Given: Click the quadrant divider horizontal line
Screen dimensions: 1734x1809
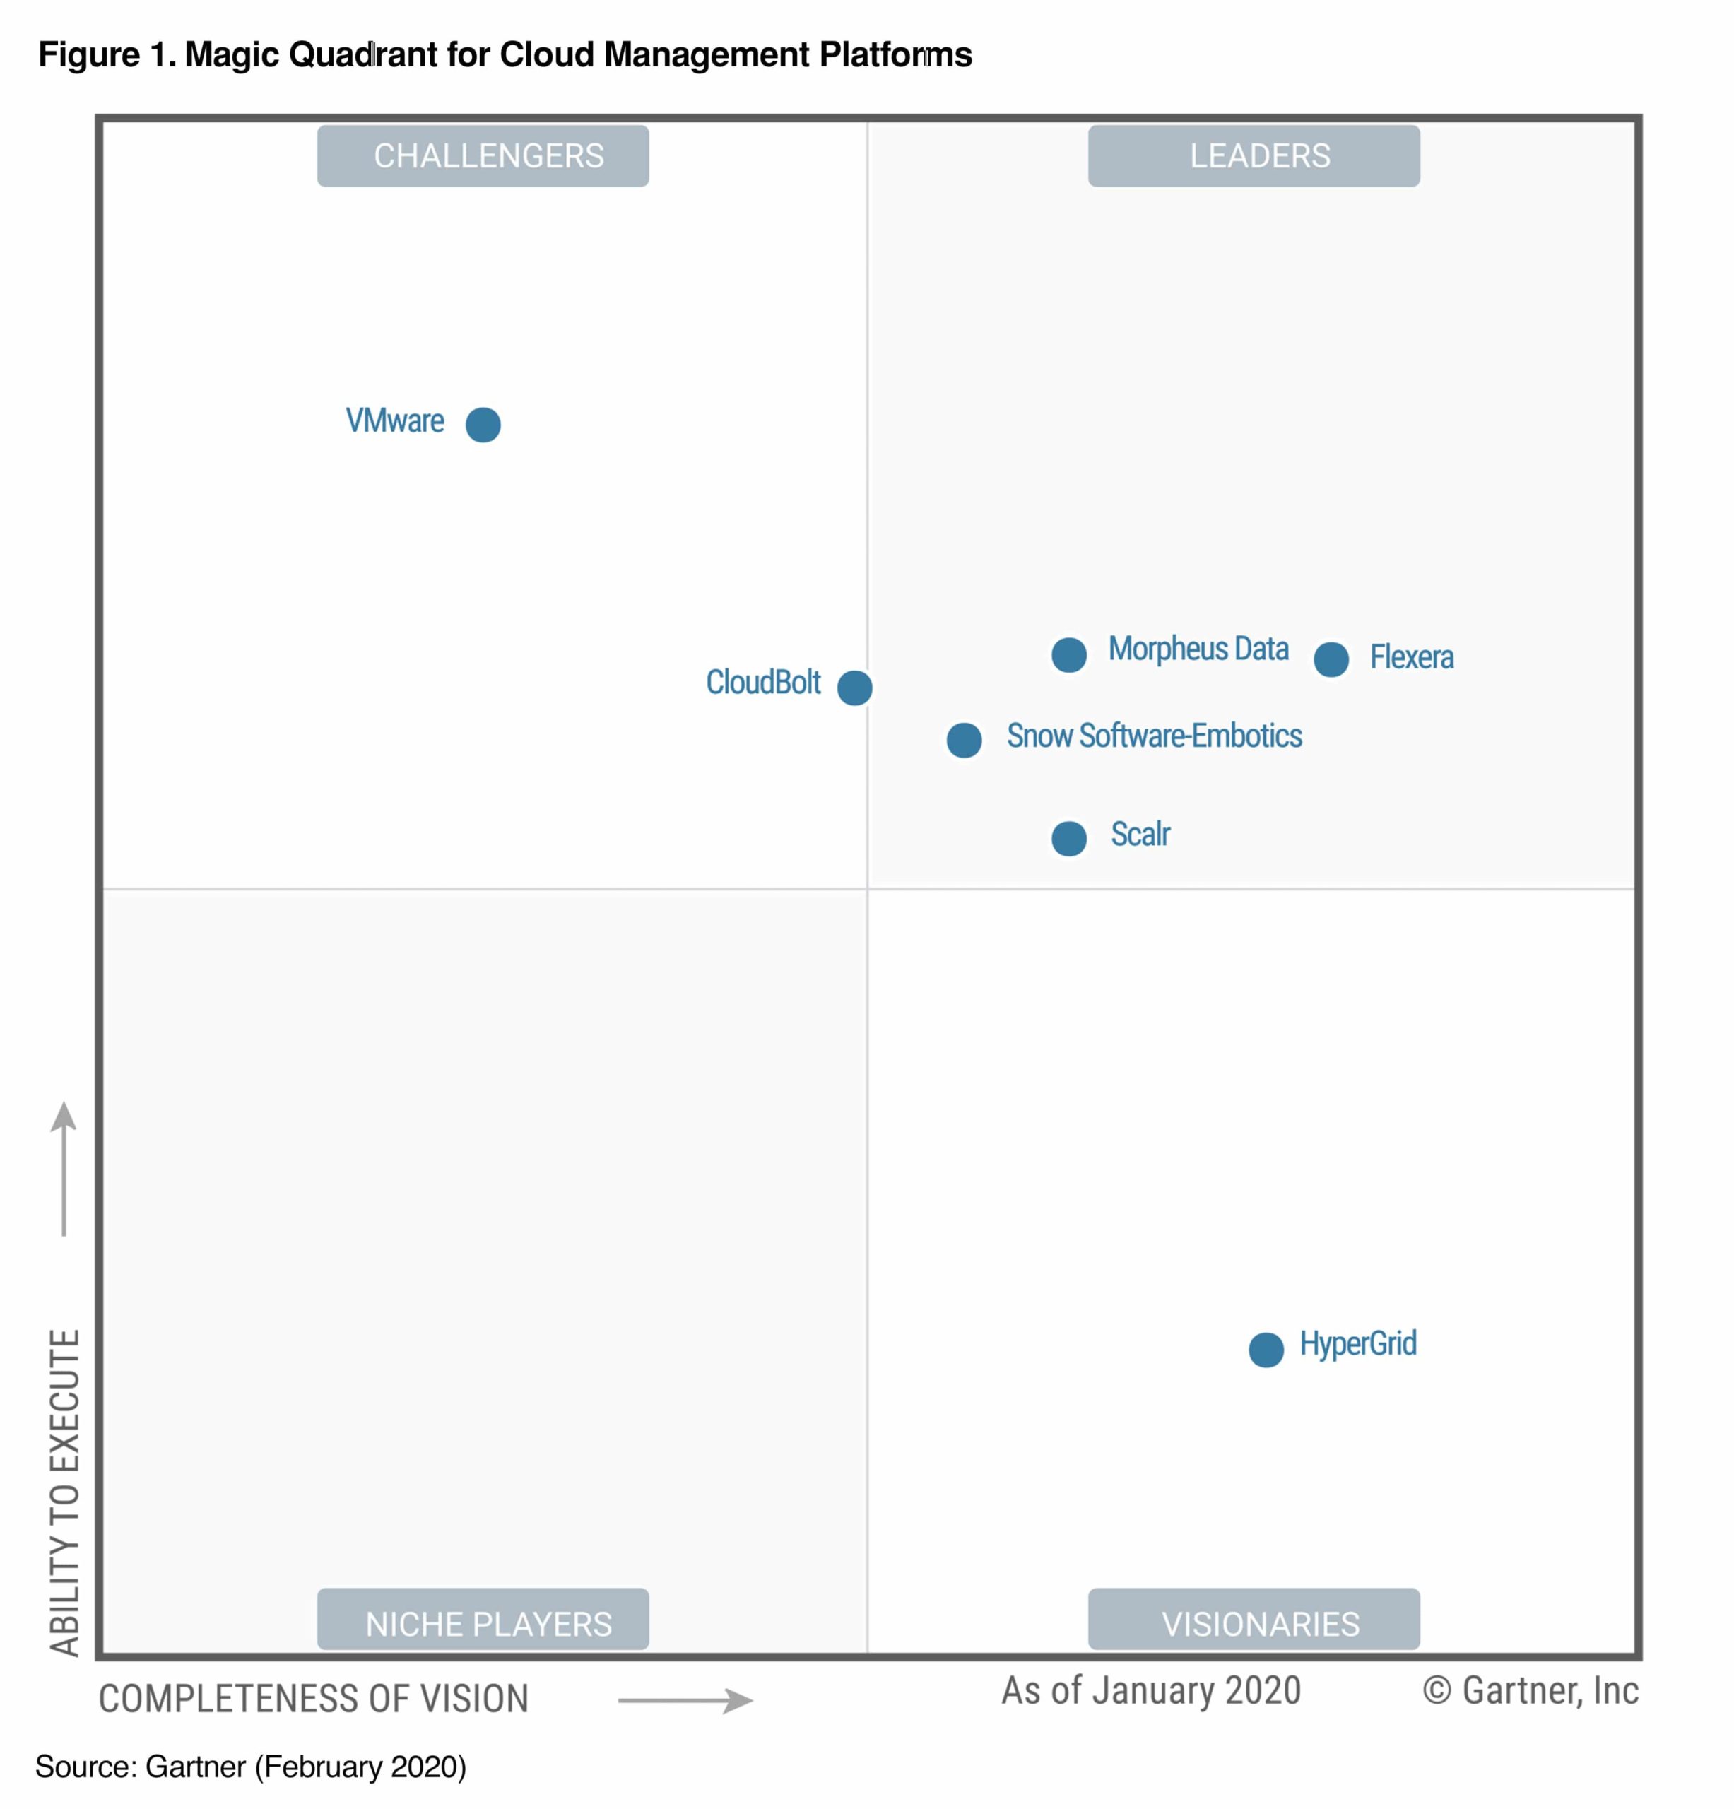Looking at the screenshot, I should 872,890.
